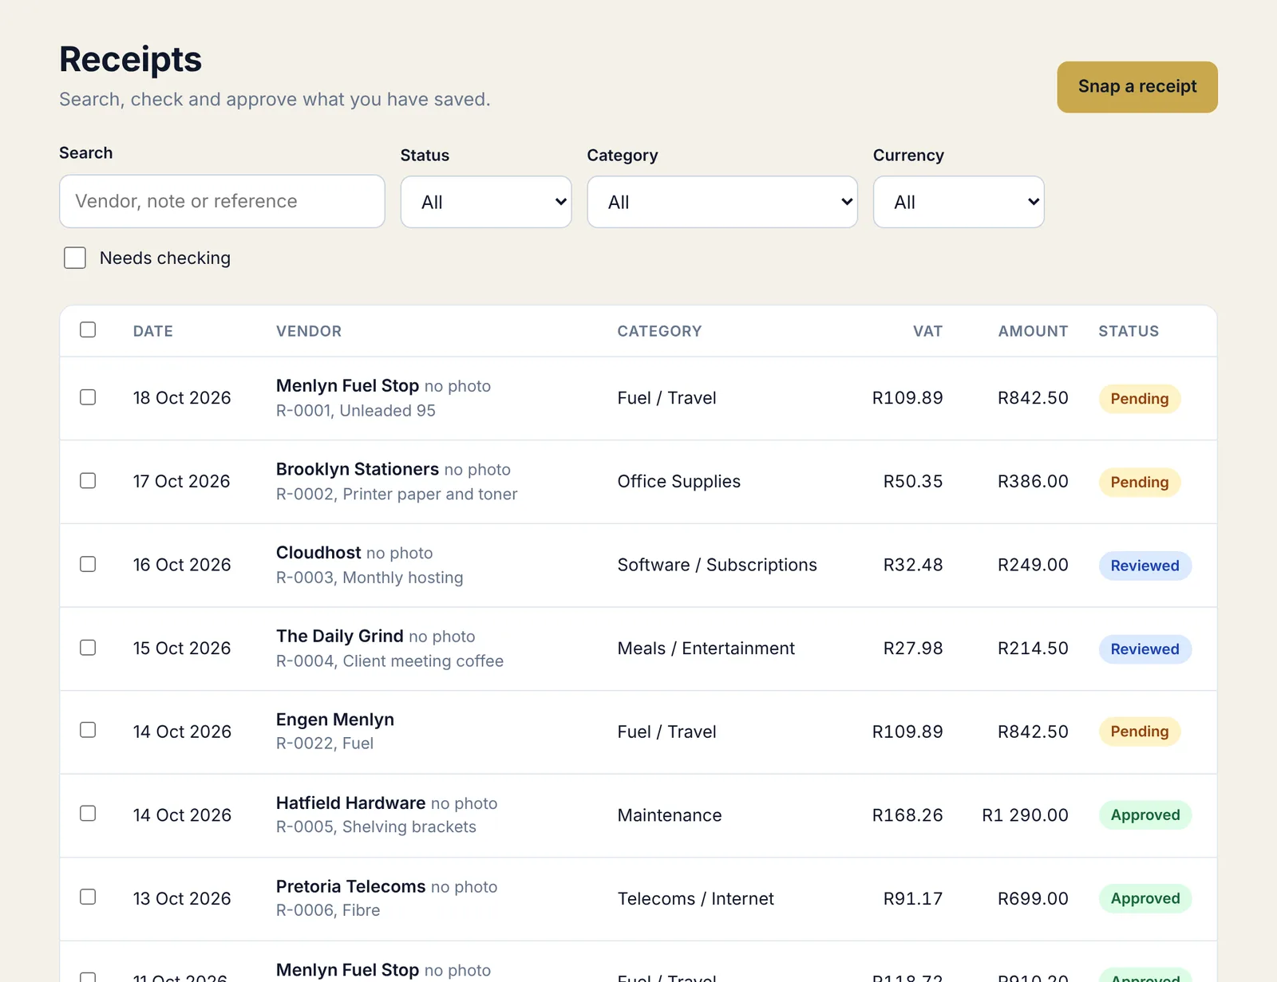This screenshot has height=982, width=1277.
Task: Click the R-0003, Monthly hosting reference
Action: (x=370, y=578)
